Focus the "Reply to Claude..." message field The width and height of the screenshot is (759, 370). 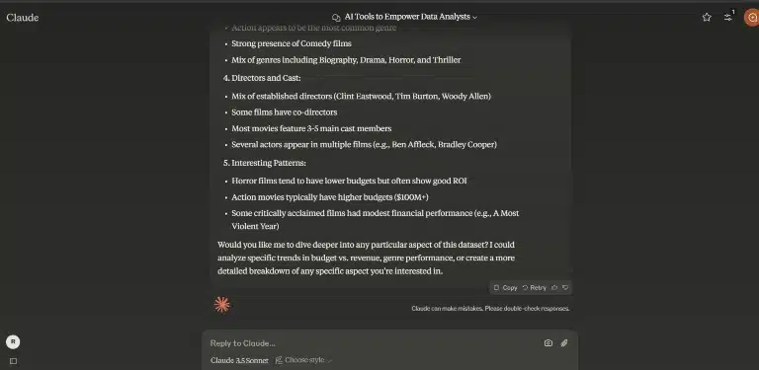373,343
